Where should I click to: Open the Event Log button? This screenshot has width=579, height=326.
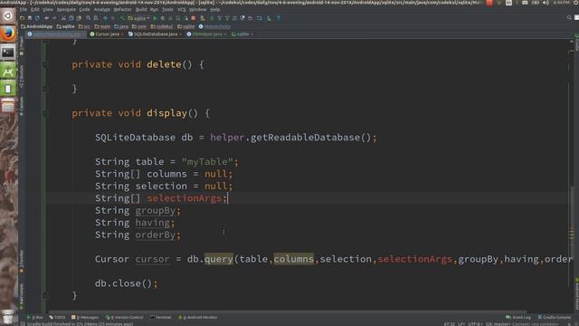[518, 317]
